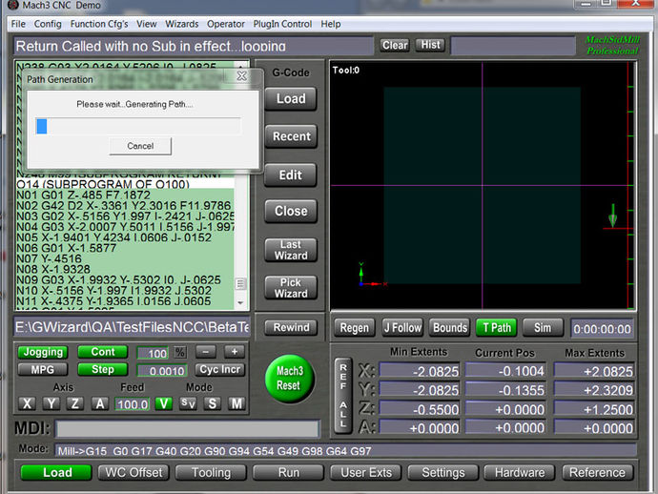658x494 pixels.
Task: Click the Hist button
Action: pyautogui.click(x=430, y=45)
